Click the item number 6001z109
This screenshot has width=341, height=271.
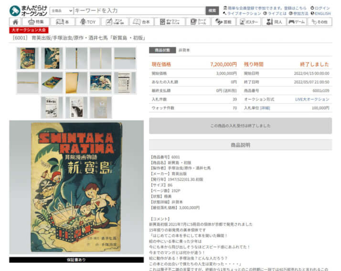point(321,90)
